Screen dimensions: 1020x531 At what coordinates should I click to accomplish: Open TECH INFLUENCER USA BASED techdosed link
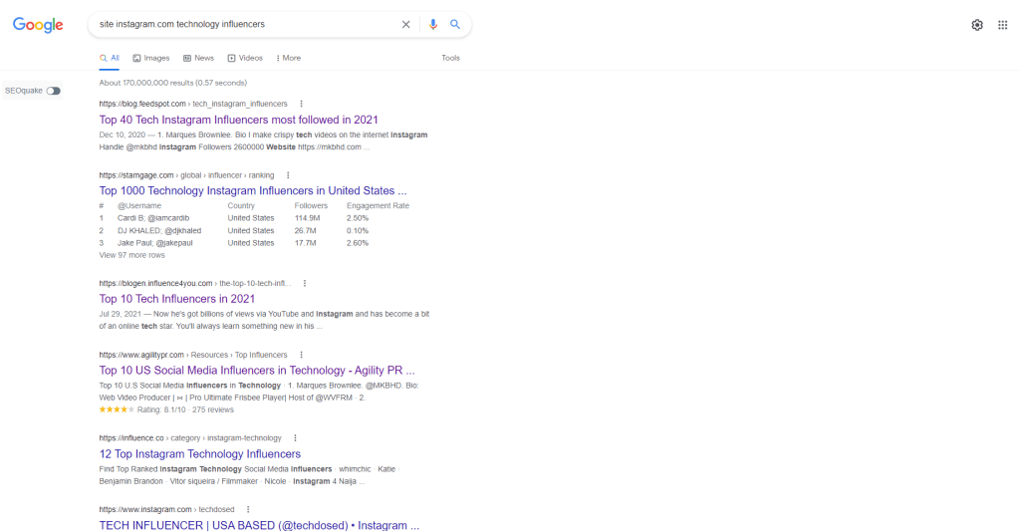coord(259,524)
